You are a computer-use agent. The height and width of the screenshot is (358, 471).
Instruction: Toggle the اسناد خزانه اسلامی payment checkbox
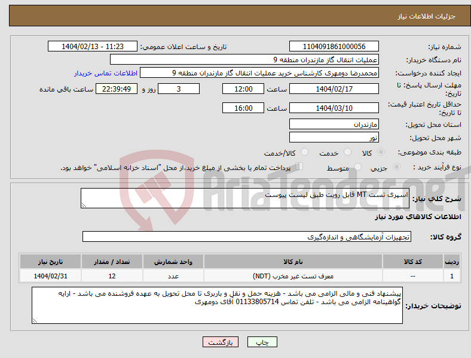pos(299,166)
